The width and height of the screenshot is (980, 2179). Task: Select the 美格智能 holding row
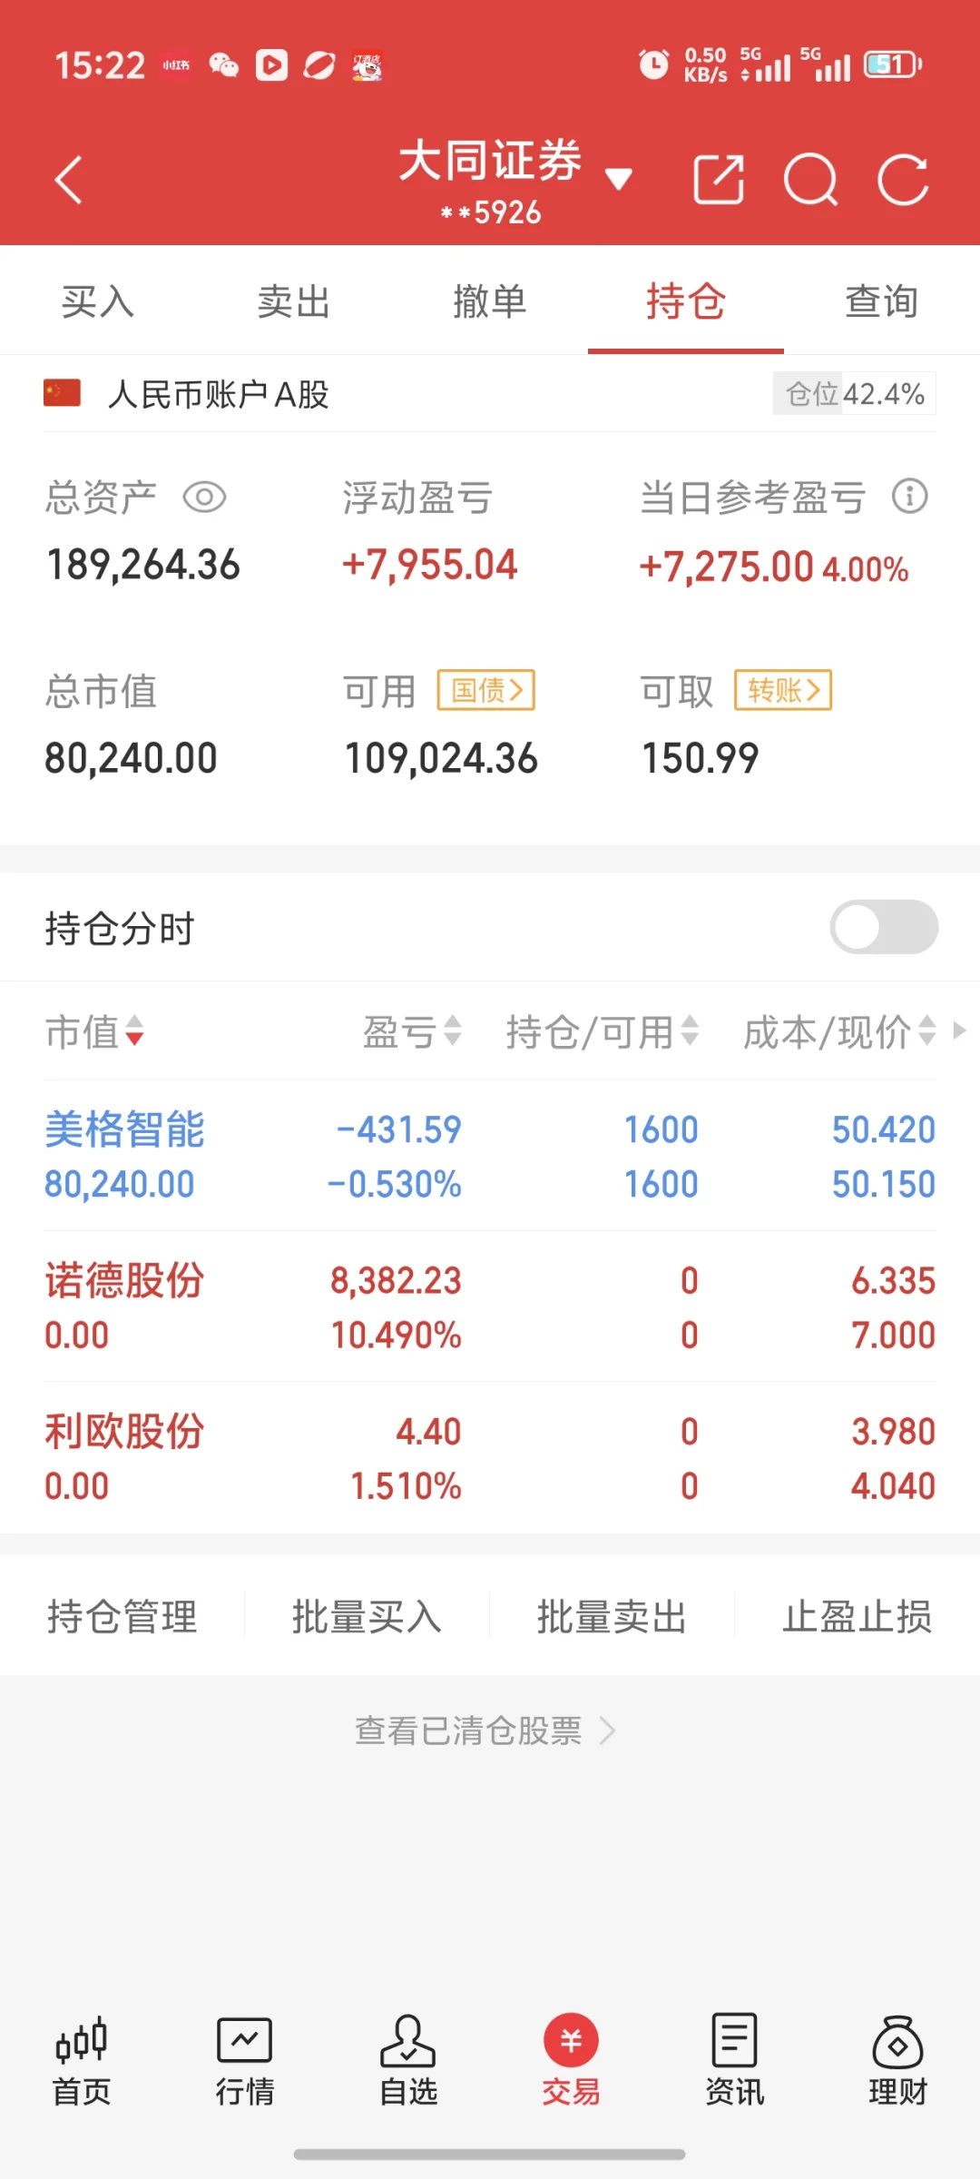click(490, 1156)
